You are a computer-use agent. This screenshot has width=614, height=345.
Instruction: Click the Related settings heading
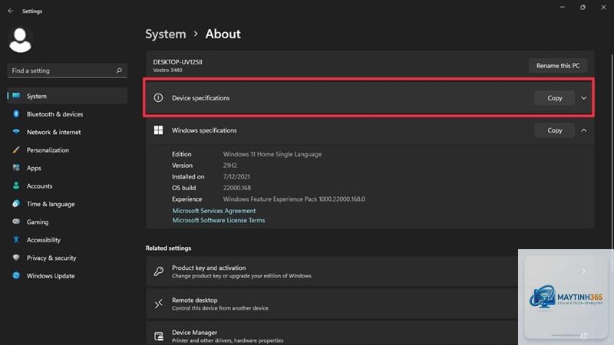[x=168, y=248]
